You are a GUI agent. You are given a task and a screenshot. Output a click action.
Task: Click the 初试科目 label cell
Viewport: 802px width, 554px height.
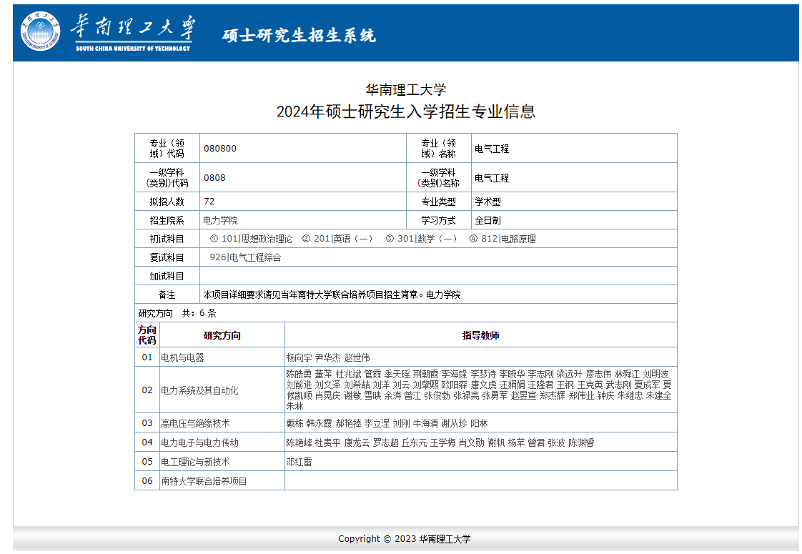[x=167, y=239]
